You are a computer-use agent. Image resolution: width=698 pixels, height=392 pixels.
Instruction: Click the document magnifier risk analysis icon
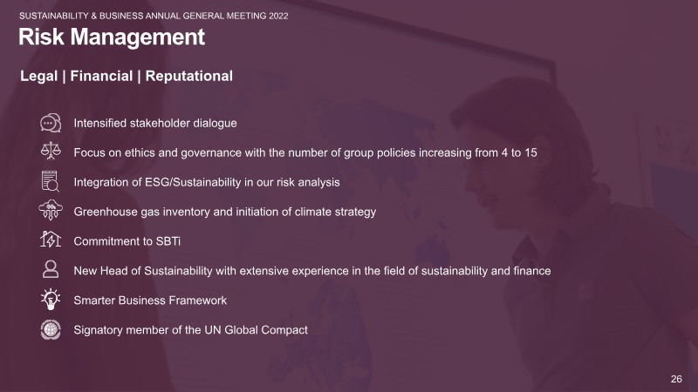[x=51, y=181]
